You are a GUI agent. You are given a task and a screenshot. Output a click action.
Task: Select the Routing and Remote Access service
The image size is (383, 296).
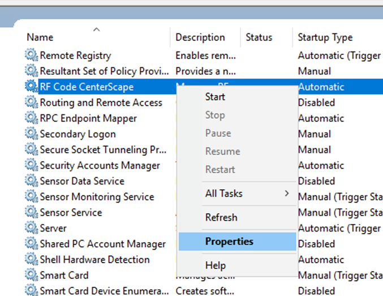pyautogui.click(x=101, y=102)
